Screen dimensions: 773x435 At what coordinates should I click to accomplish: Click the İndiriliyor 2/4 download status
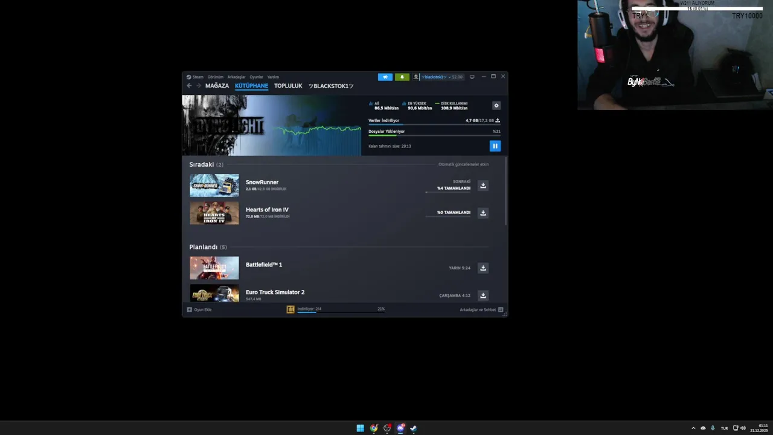coord(309,309)
